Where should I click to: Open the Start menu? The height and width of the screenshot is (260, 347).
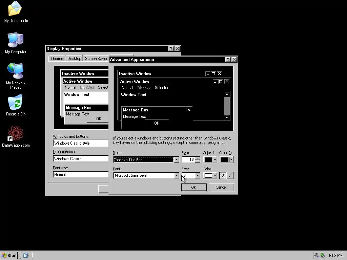pos(9,256)
